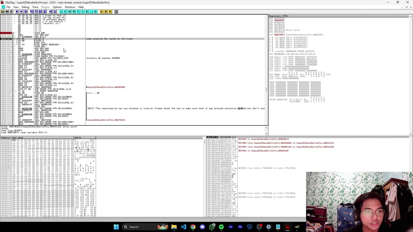Click the Hex dump column header
The height and width of the screenshot is (232, 413).
[43, 138]
